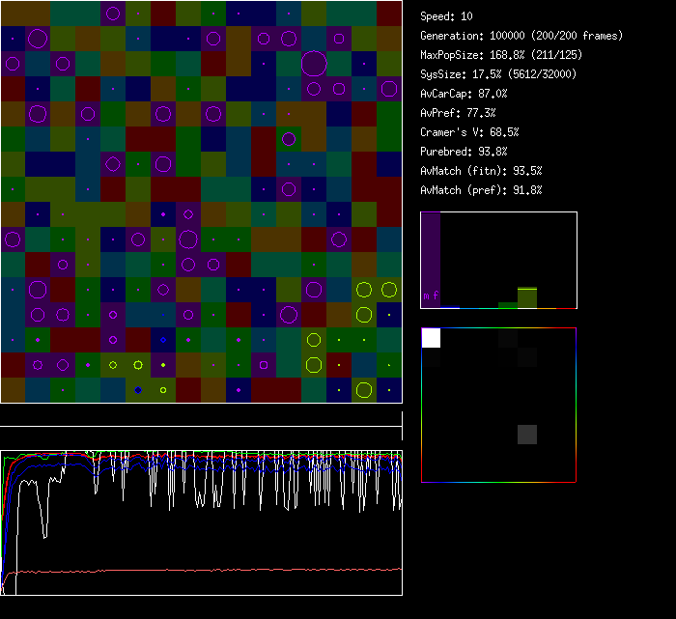Click the AvMatch (pref) statistic

click(481, 190)
